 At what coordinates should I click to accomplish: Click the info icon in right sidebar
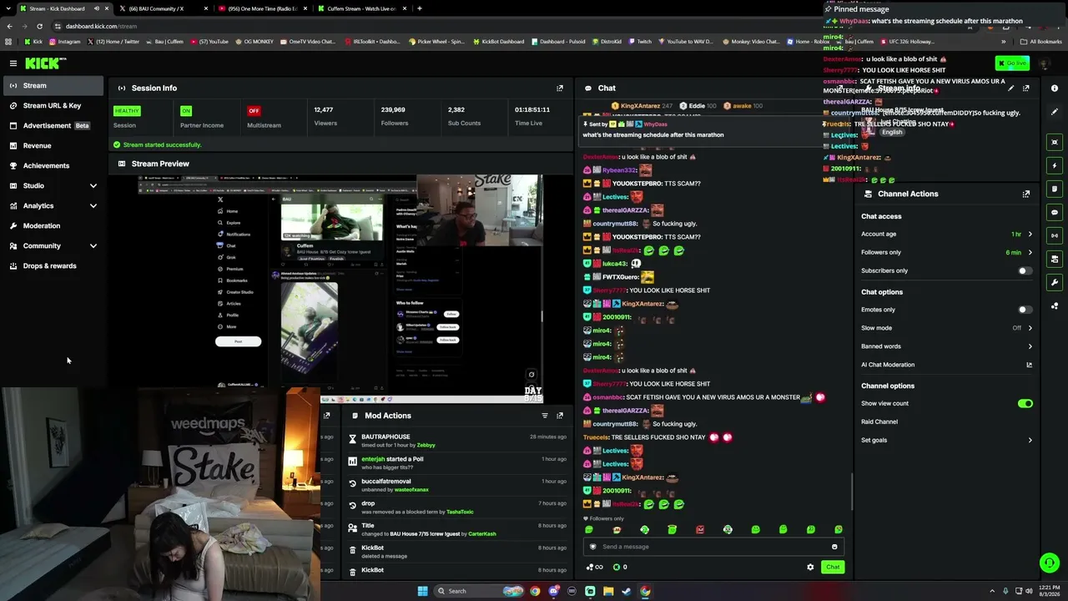pyautogui.click(x=1055, y=88)
